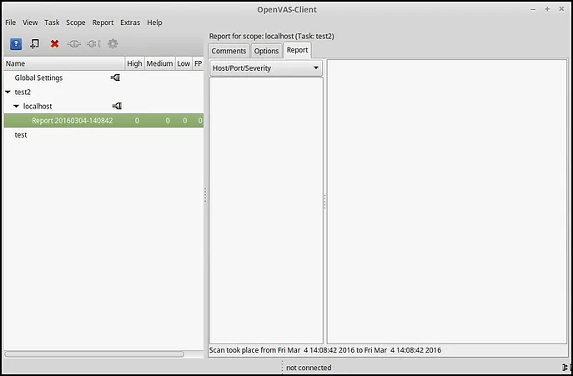Click the connection icon in the status bar corner
573x376 pixels.
point(566,367)
